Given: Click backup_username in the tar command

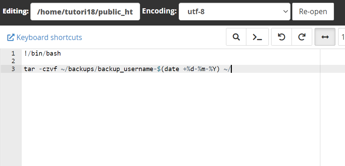Looking at the screenshot, I should [x=126, y=69].
